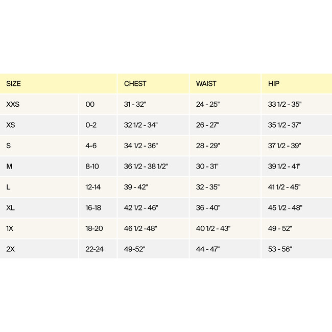Click the waist measurement 26 - 27" cell
The width and height of the screenshot is (332, 332).
(207, 125)
